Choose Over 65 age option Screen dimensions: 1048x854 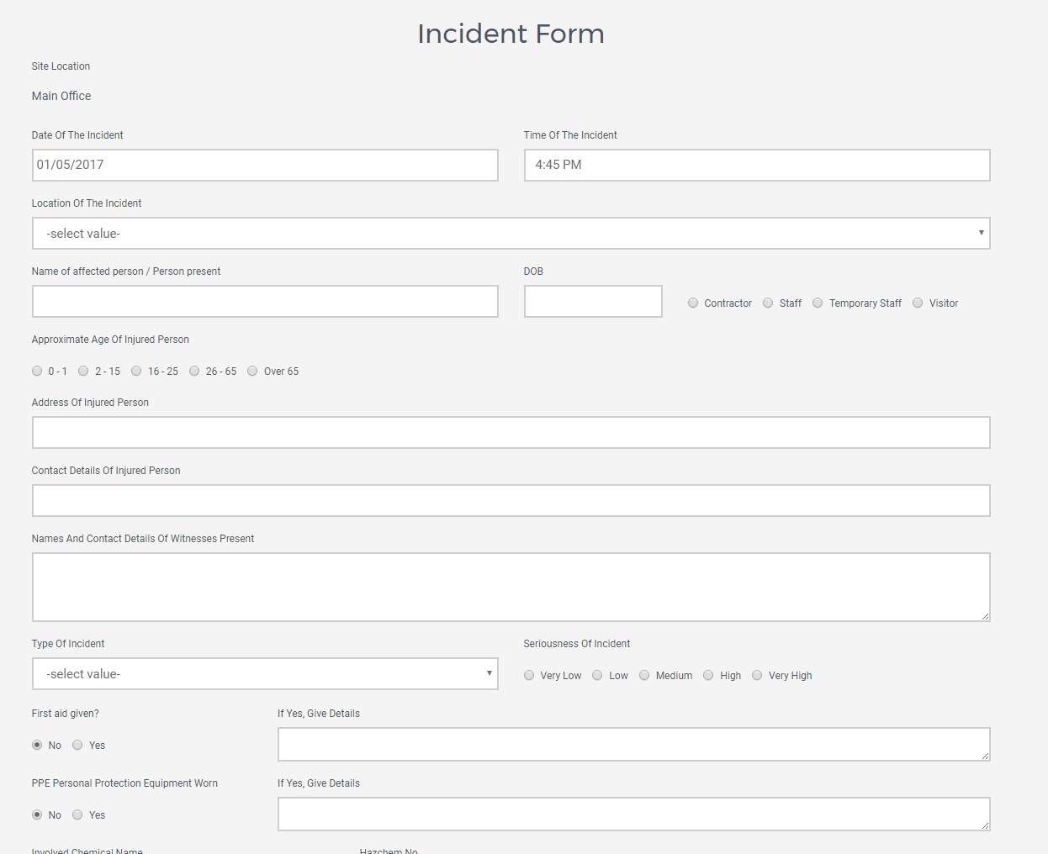252,372
